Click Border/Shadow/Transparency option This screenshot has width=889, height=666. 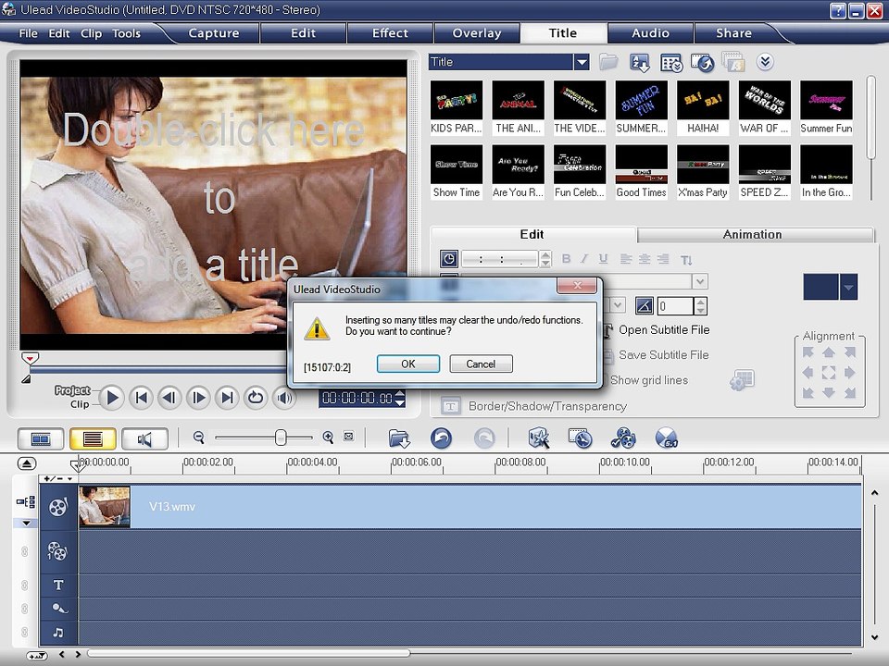[x=547, y=406]
